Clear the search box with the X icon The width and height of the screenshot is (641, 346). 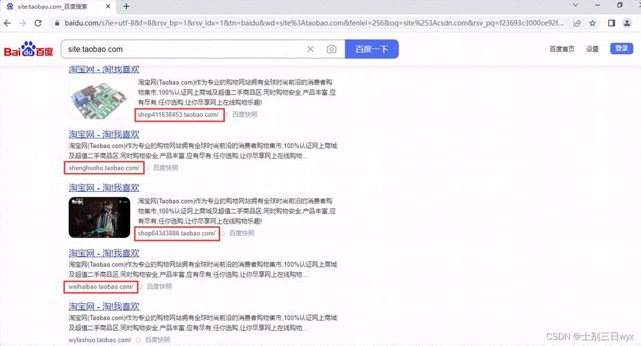tap(310, 49)
